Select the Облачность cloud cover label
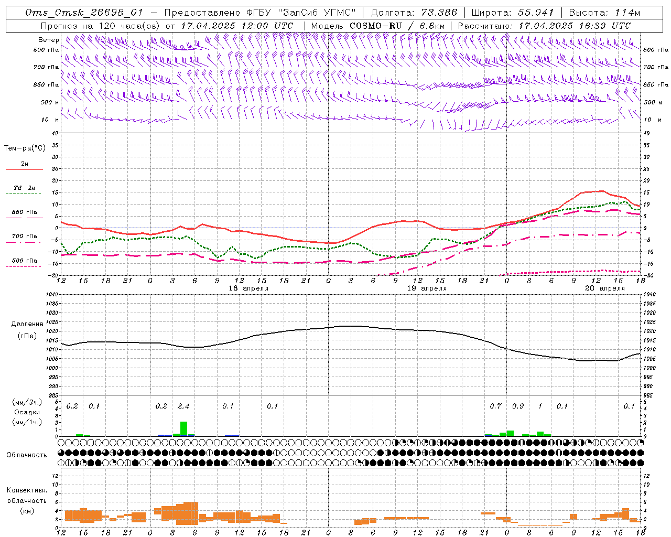The image size is (671, 537). [x=27, y=455]
